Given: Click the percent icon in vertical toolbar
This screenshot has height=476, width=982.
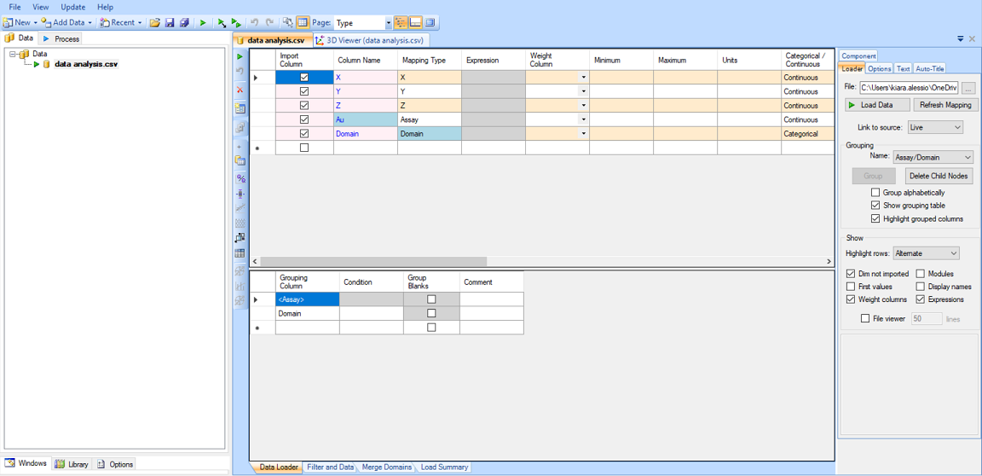Looking at the screenshot, I should tap(240, 178).
